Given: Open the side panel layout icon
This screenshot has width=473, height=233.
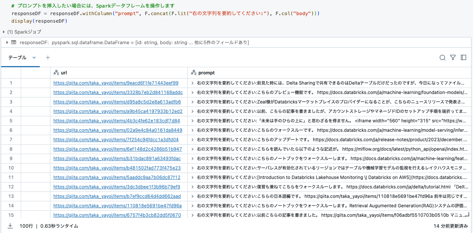Looking at the screenshot, I should click(464, 57).
